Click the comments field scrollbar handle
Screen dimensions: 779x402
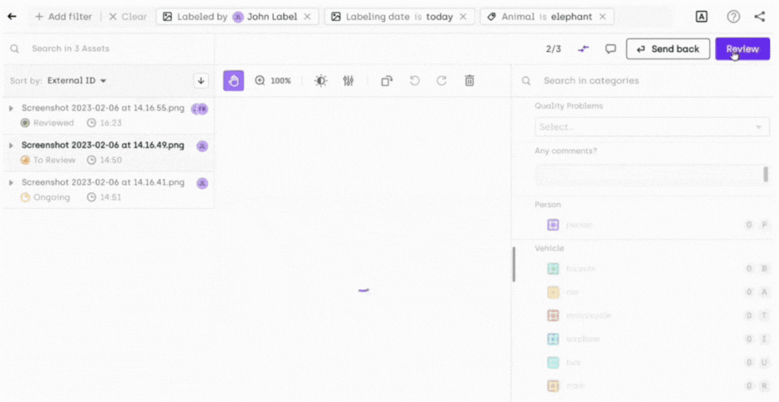point(765,174)
